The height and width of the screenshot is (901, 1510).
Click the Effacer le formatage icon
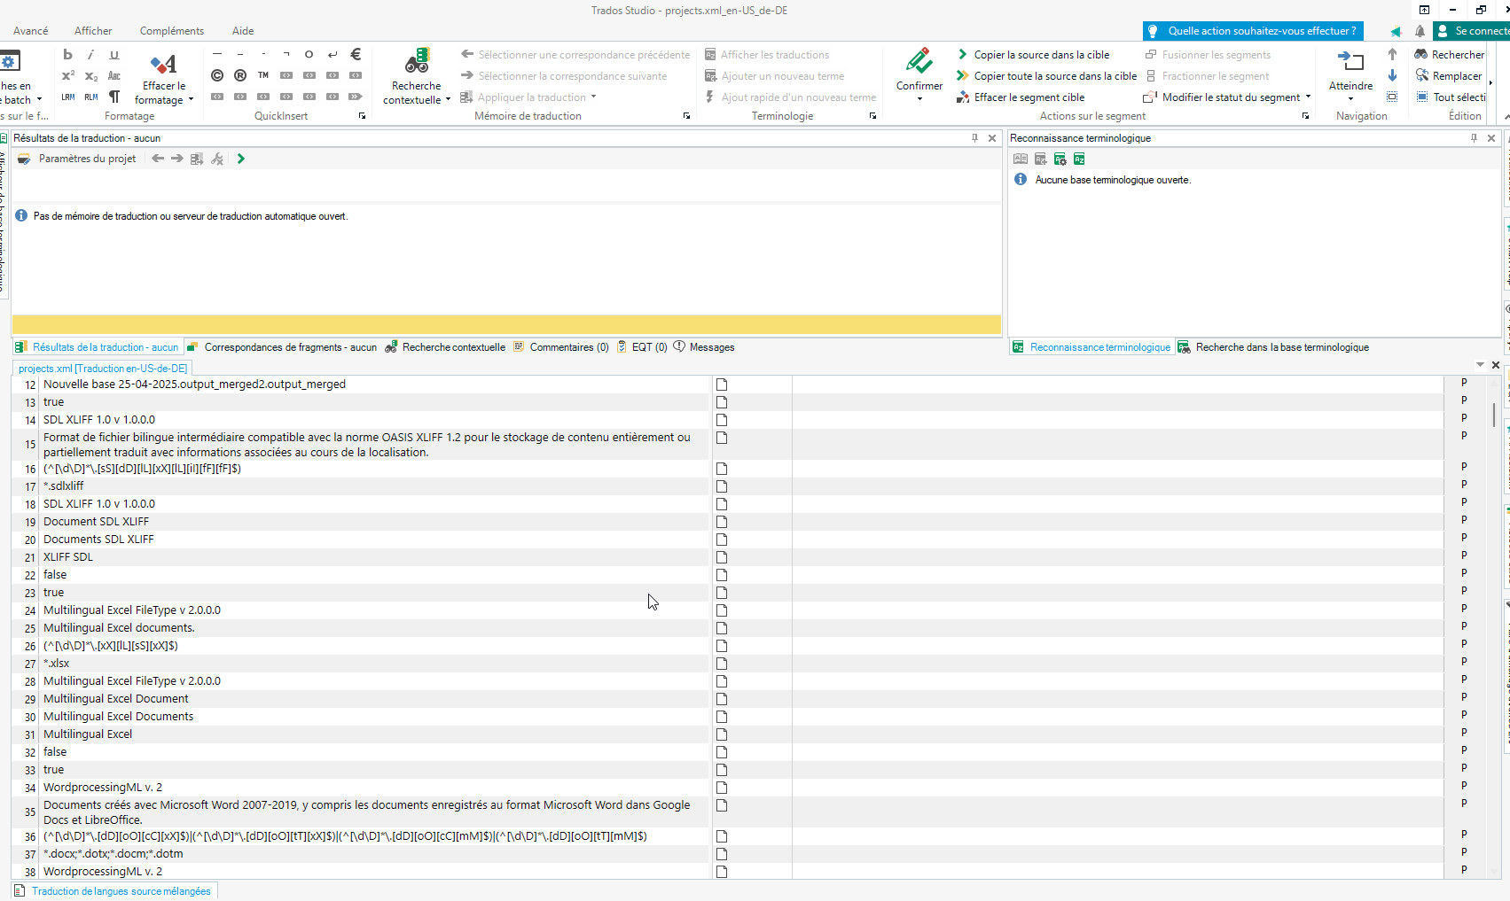coord(164,64)
